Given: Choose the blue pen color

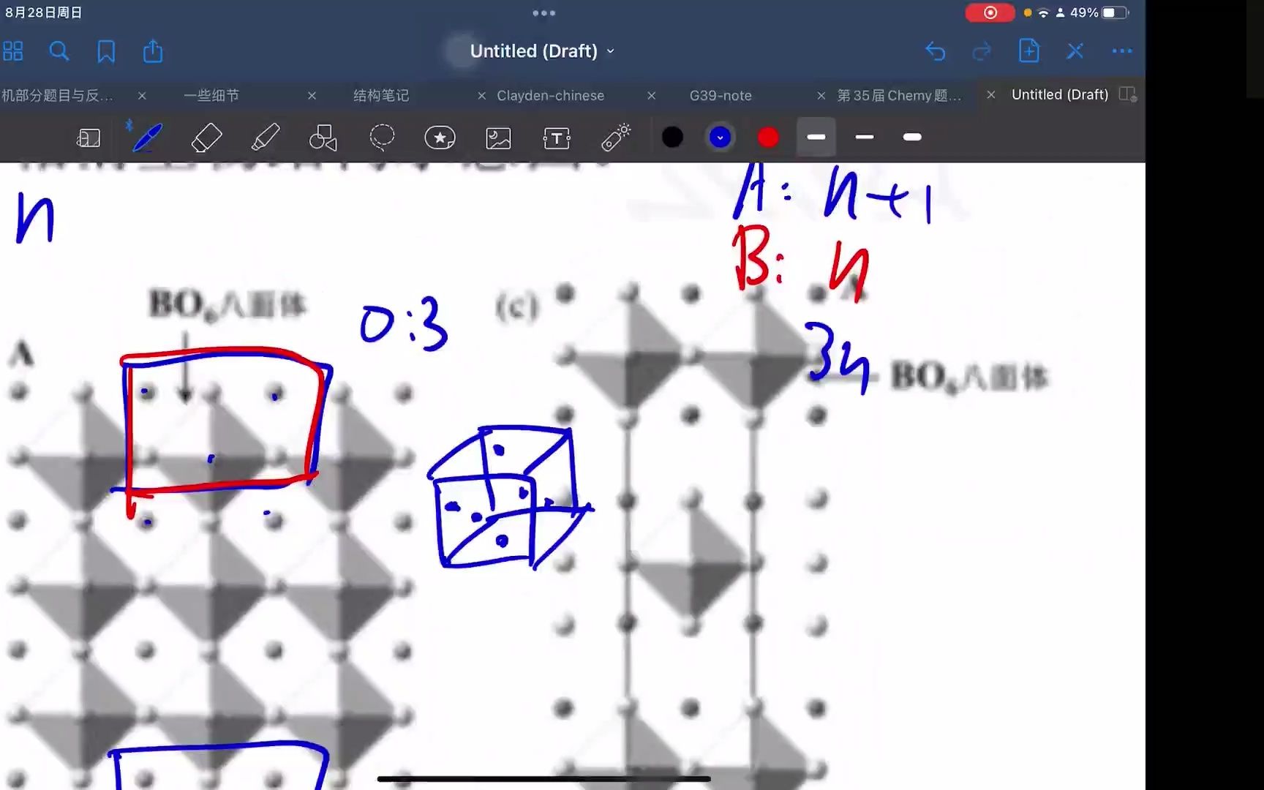Looking at the screenshot, I should (x=721, y=138).
